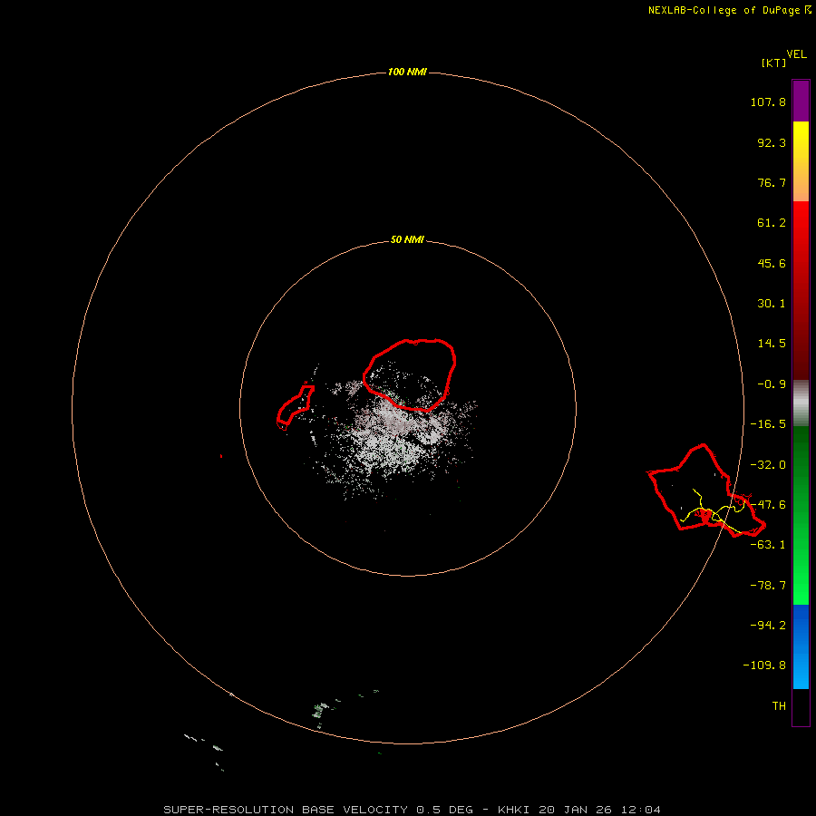This screenshot has width=816, height=816.
Task: Click the gray near-zero band of legend
Action: 801,403
